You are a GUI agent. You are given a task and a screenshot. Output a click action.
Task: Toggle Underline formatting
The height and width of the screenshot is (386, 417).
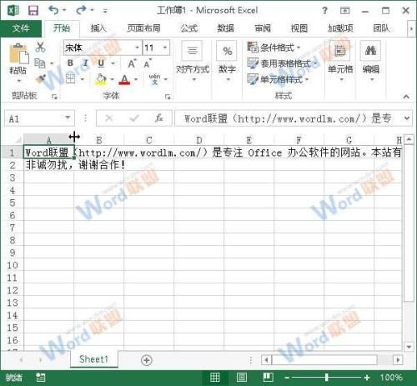click(101, 63)
